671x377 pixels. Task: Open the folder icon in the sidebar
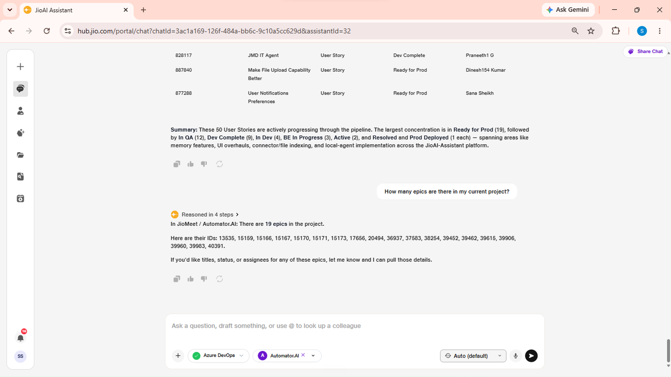tap(21, 155)
